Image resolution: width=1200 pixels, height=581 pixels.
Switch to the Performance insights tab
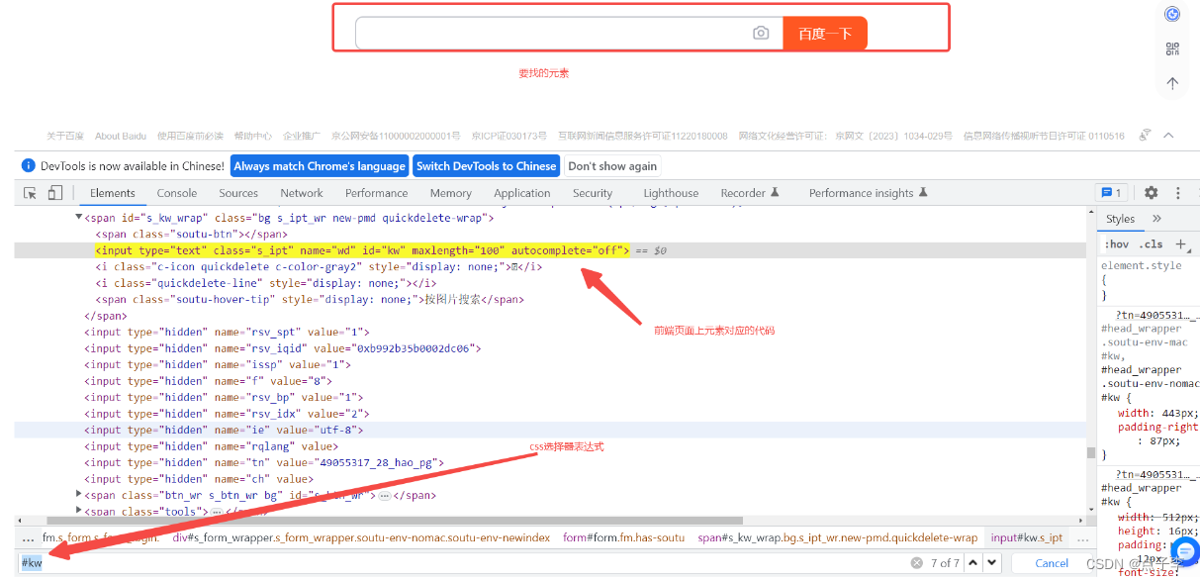tap(868, 193)
